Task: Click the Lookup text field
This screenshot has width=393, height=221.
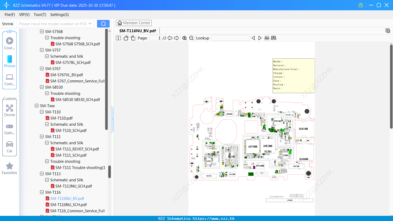Action: click(x=230, y=38)
